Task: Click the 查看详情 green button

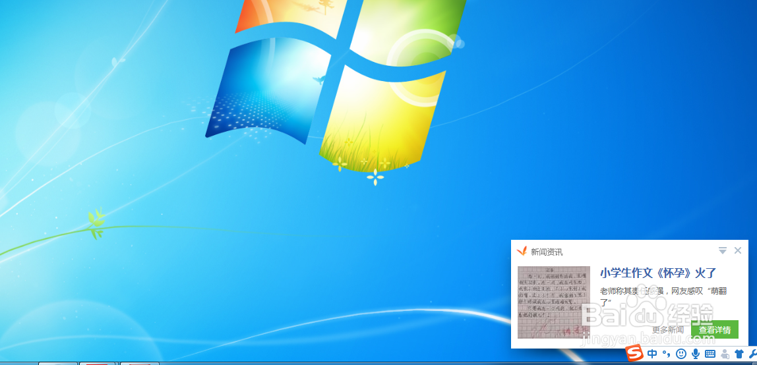Action: coord(715,330)
